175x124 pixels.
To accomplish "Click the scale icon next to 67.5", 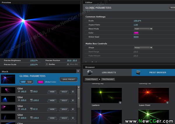I will (32, 109).
